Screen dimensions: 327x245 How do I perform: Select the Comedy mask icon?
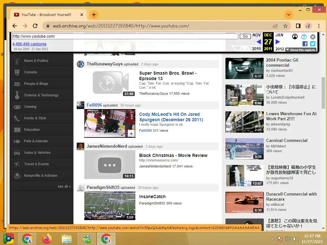pos(17,72)
